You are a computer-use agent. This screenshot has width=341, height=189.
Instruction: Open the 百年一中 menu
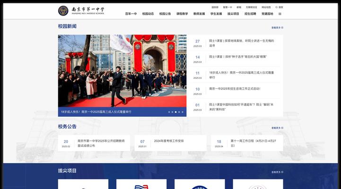click(x=131, y=14)
